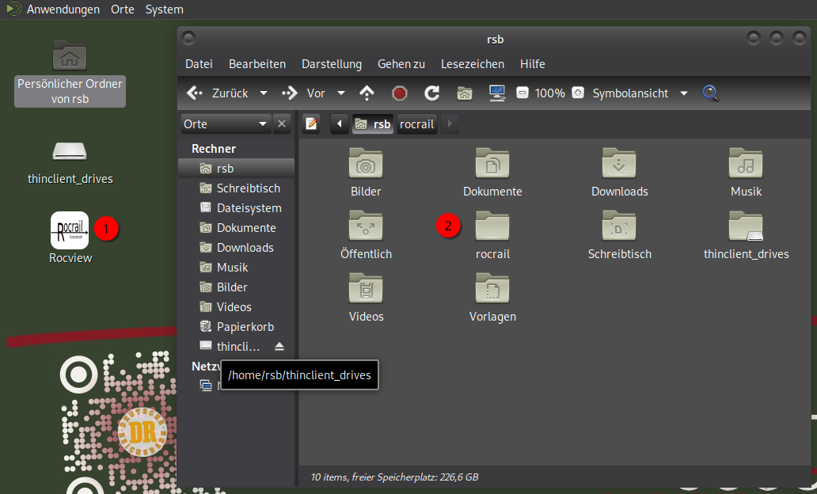Open the Orte side pane selector

click(226, 124)
